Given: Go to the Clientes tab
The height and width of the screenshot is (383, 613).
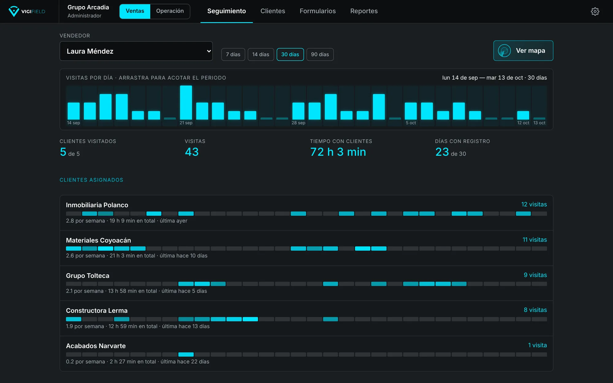Looking at the screenshot, I should pyautogui.click(x=273, y=11).
